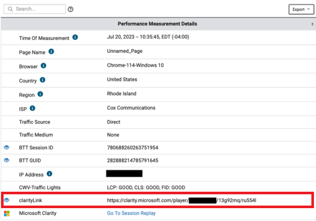Click the search magnifier icon
This screenshot has width=316, height=221.
coord(10,9)
